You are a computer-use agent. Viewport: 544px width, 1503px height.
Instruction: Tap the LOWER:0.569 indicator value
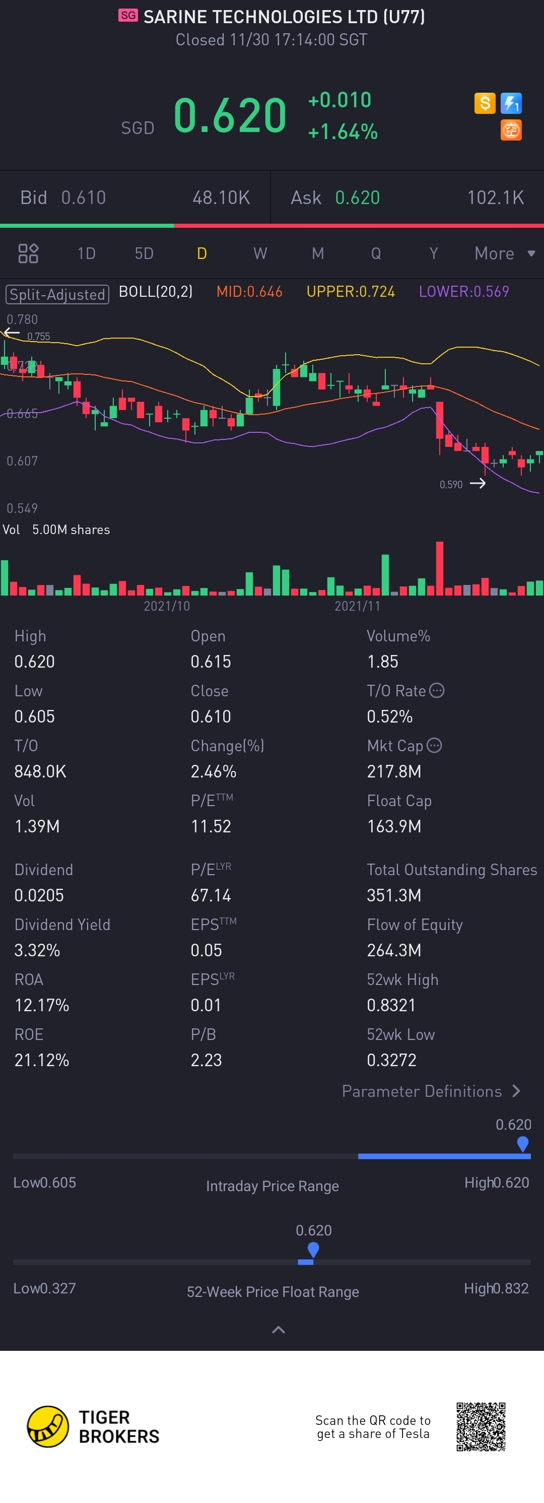(x=463, y=291)
